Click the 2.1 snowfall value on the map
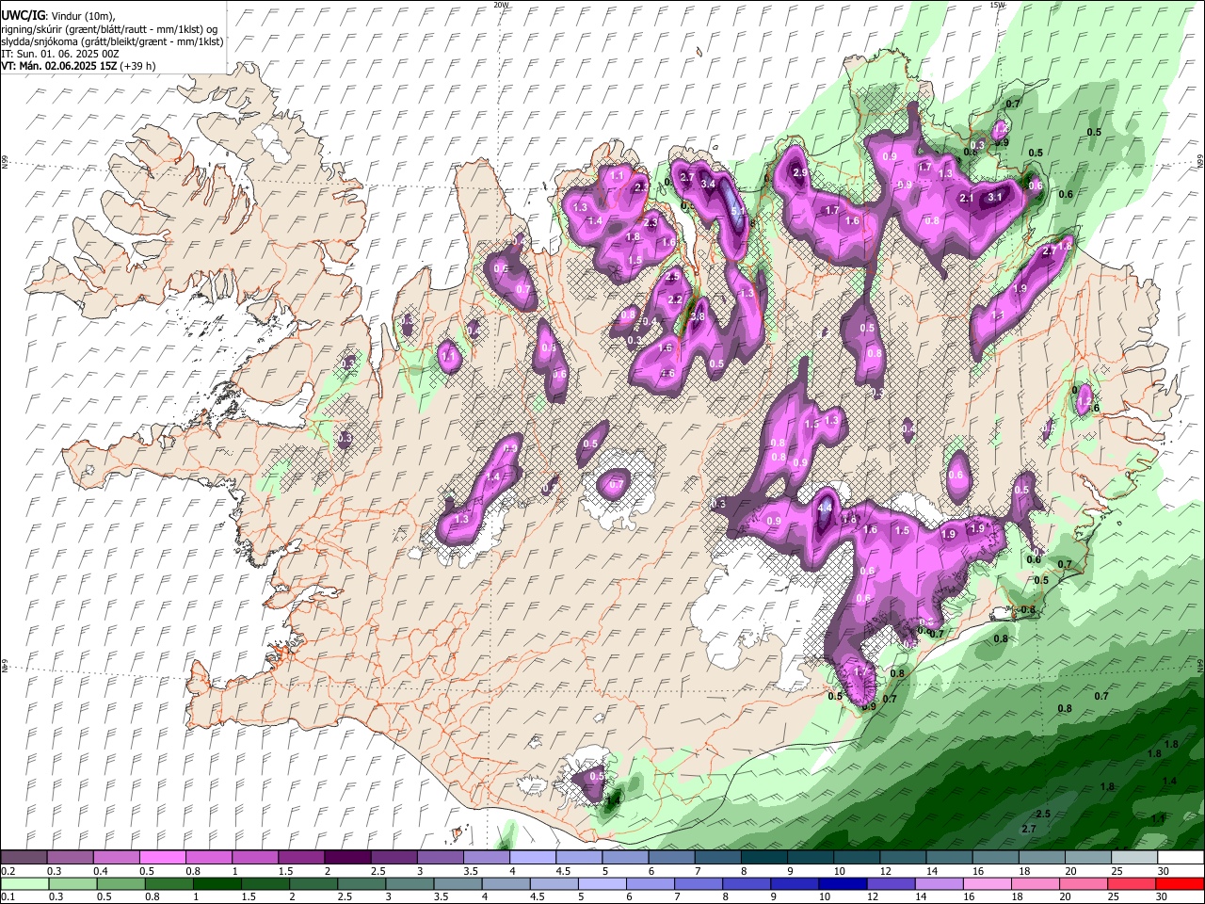The height and width of the screenshot is (904, 1205). [x=966, y=198]
